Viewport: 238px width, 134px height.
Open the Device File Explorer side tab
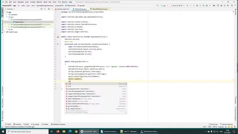[x=235, y=113]
